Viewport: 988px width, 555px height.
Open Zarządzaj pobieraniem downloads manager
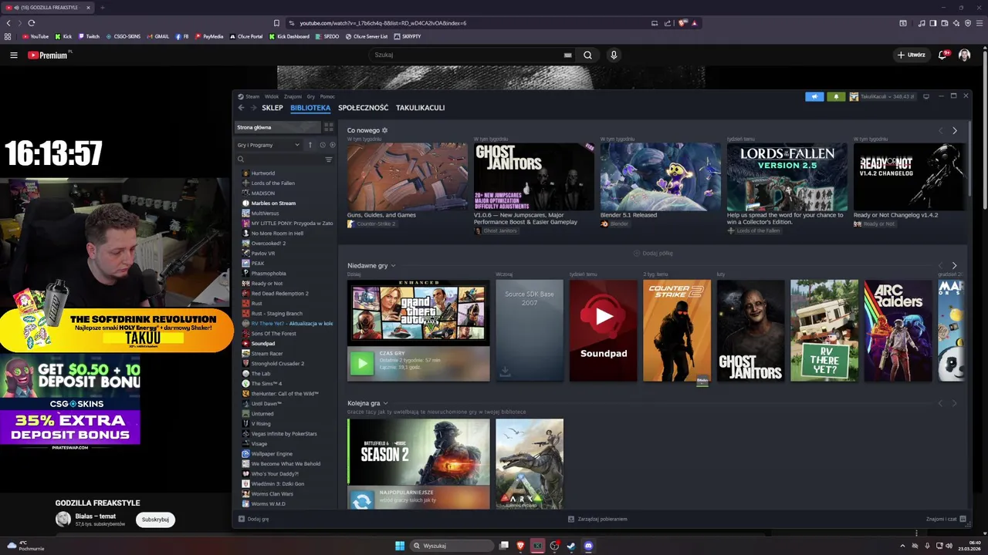pos(597,519)
